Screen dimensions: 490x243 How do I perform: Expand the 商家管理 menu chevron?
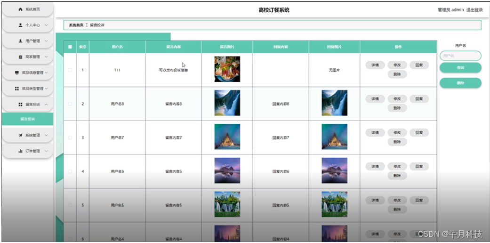[x=46, y=57]
